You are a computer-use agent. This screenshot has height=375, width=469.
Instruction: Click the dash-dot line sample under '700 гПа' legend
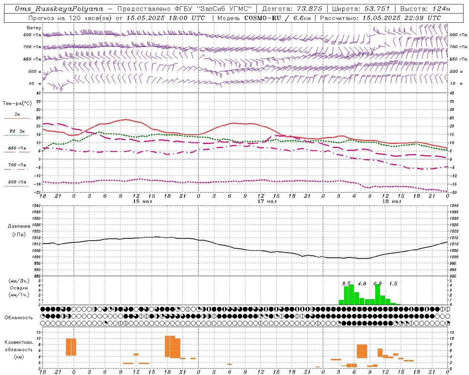click(16, 169)
